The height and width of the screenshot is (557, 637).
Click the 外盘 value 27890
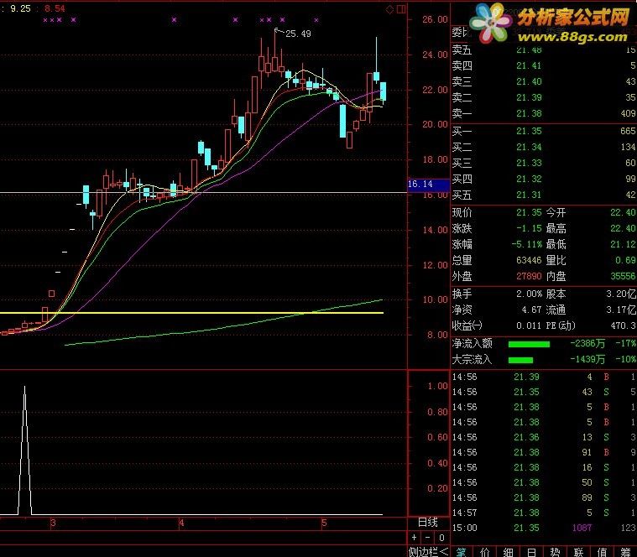(529, 276)
